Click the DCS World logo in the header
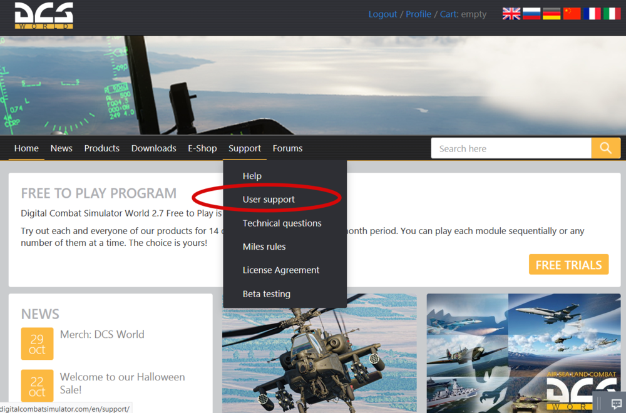This screenshot has height=413, width=626. coord(44,16)
